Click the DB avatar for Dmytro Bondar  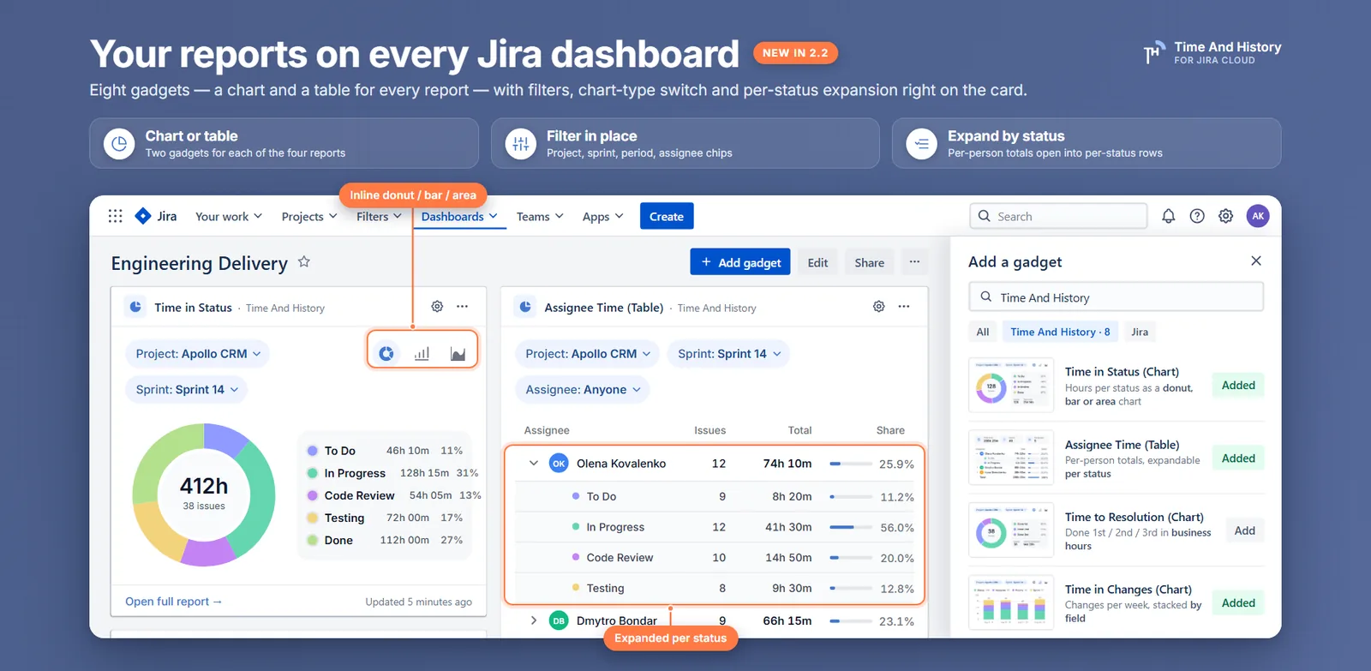point(559,620)
